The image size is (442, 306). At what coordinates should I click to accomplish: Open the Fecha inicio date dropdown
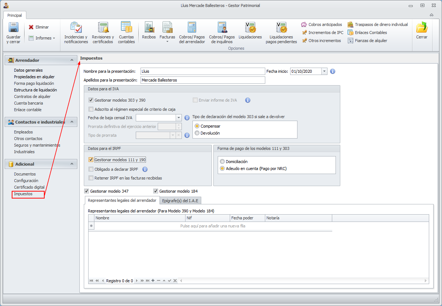coord(324,71)
